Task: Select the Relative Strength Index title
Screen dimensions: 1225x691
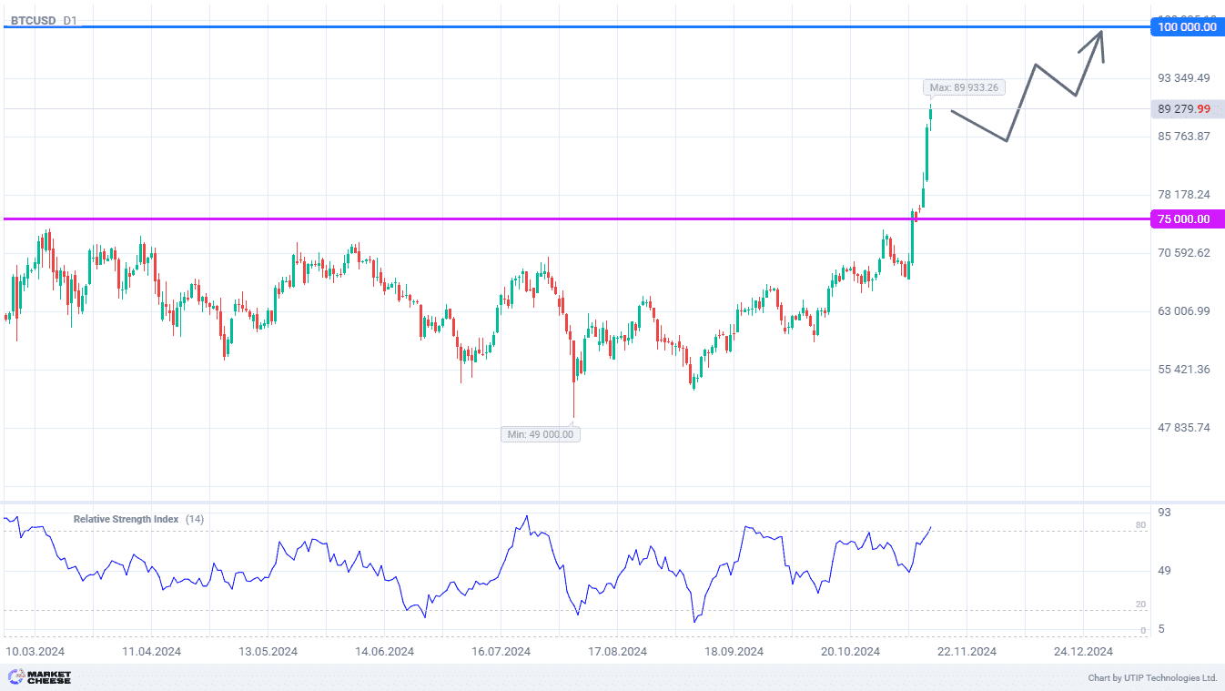Action: 126,519
